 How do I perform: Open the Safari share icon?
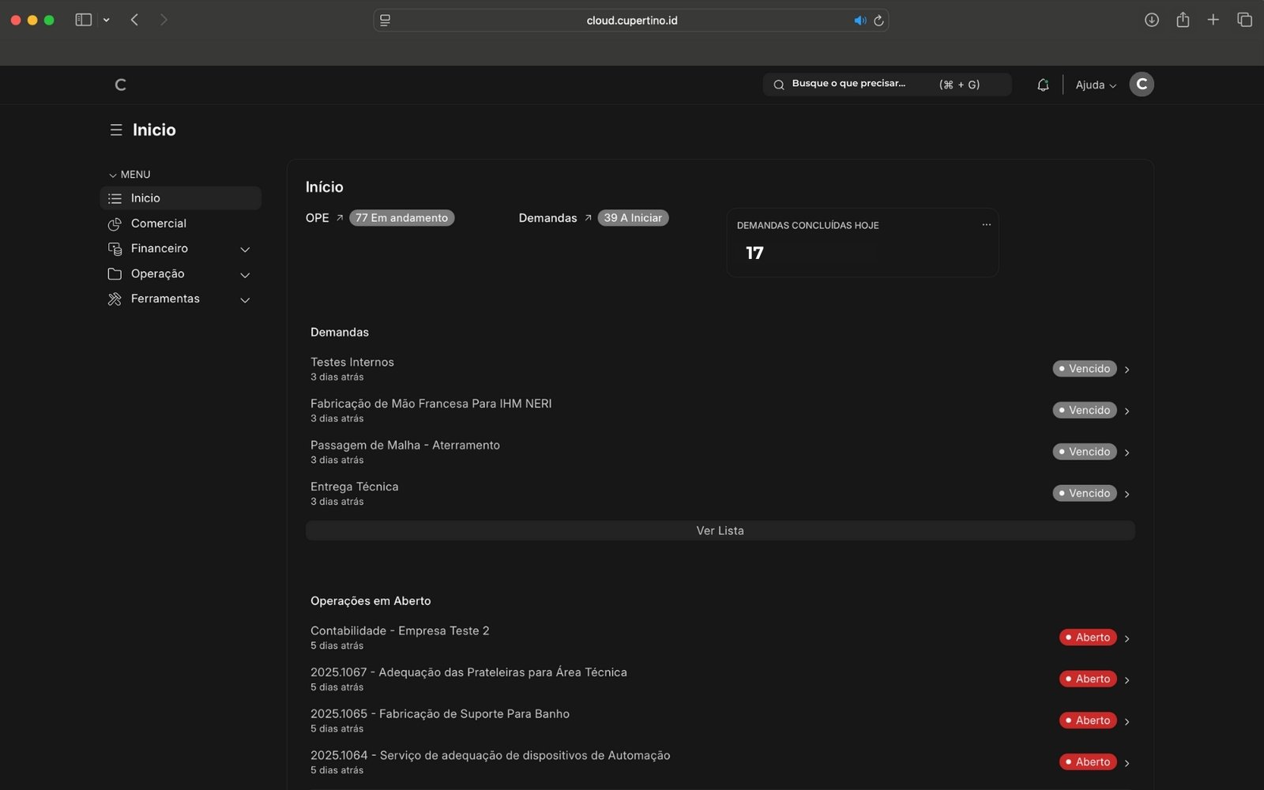[1183, 20]
